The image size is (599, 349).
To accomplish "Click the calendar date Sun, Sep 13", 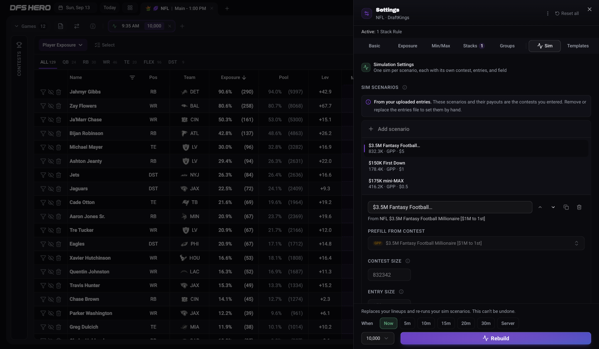I will [74, 8].
